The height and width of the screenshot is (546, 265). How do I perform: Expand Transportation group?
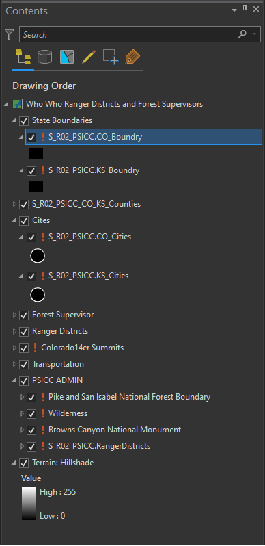click(x=14, y=365)
